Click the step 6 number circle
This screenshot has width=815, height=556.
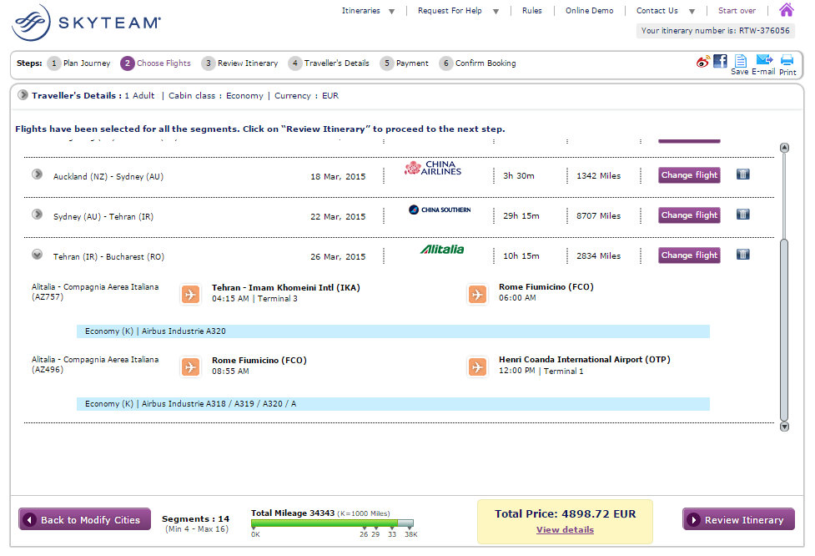(x=446, y=63)
